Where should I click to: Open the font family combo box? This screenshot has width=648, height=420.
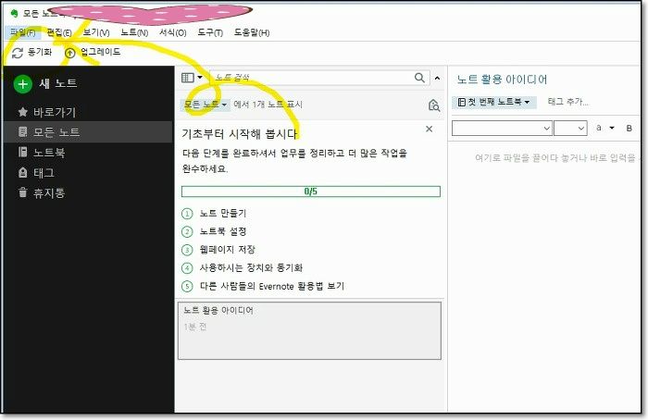502,129
